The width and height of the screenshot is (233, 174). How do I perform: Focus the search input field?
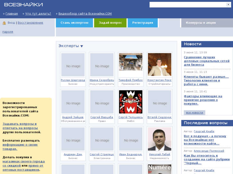point(188,4)
